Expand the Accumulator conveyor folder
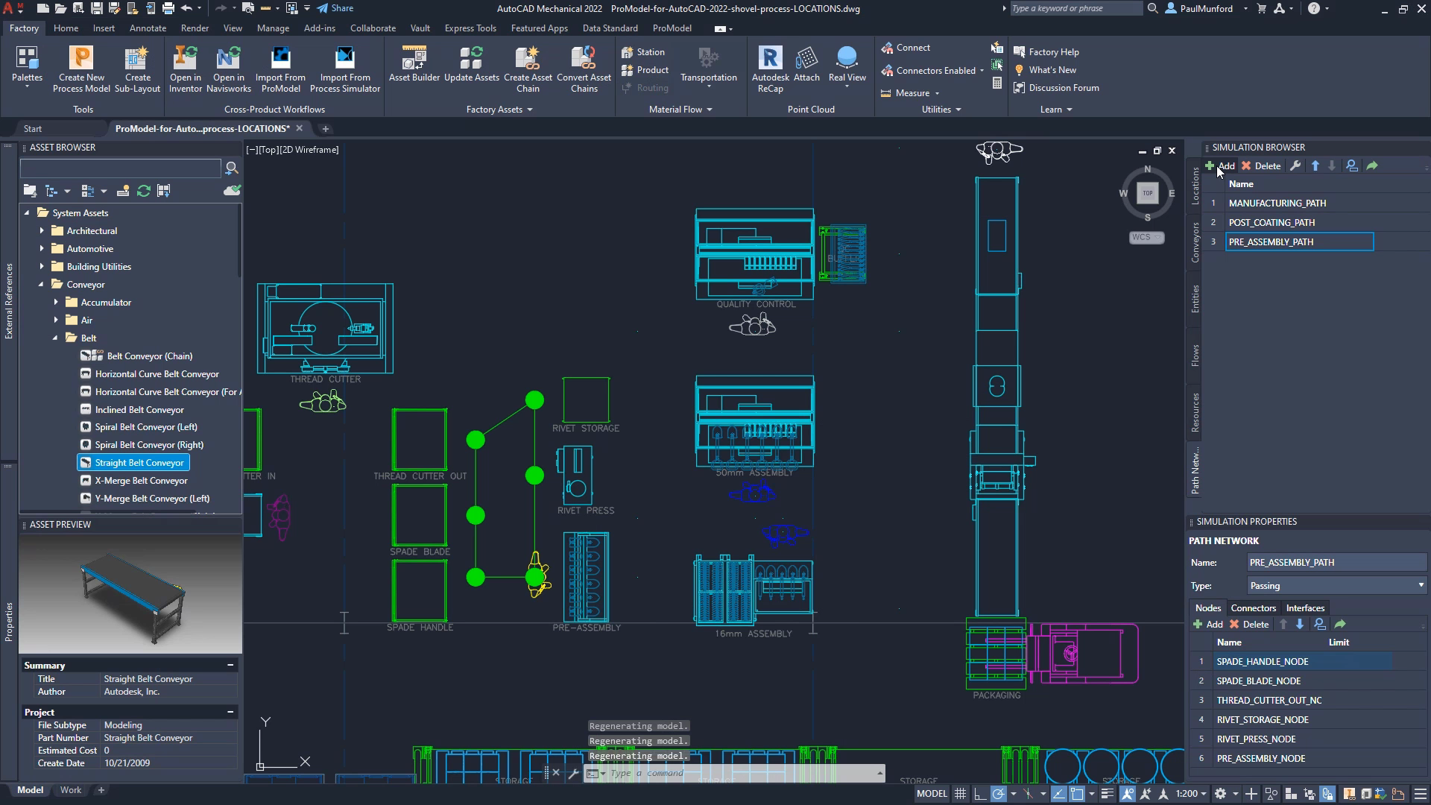Viewport: 1431px width, 805px height. 55,302
